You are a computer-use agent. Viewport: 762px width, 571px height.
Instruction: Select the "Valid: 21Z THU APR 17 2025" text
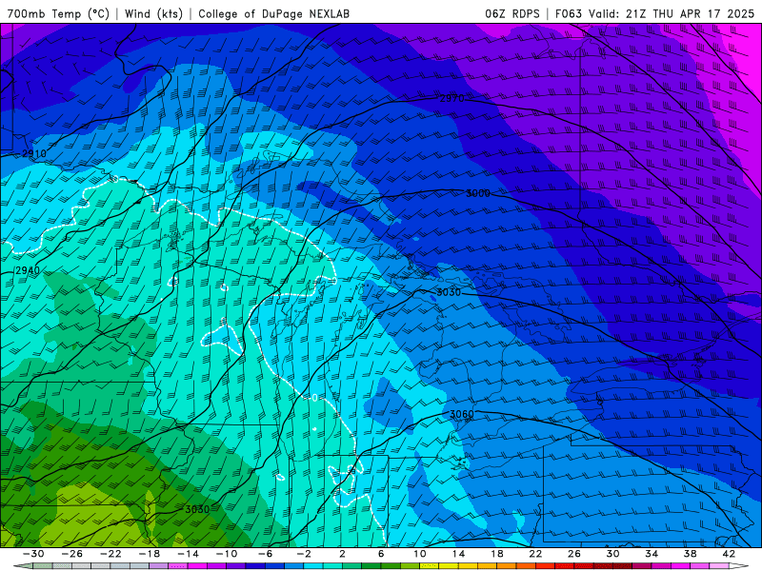672,13
